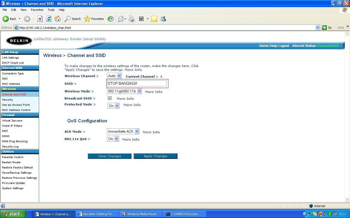The image size is (350, 218).
Task: Open the Tools menu
Action: pos(51,10)
